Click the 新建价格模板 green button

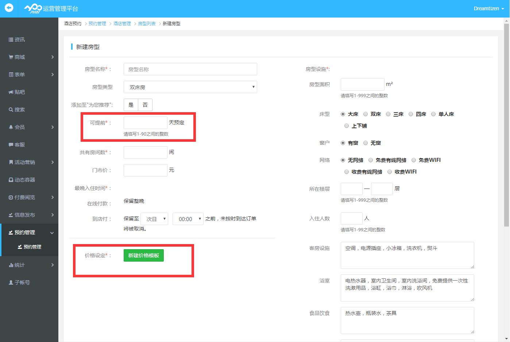(144, 255)
